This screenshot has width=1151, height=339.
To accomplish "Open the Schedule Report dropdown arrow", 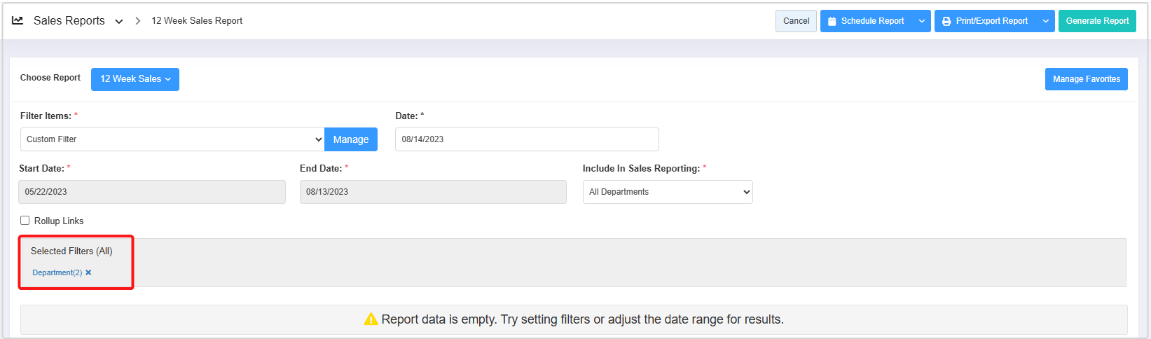I will tap(922, 21).
